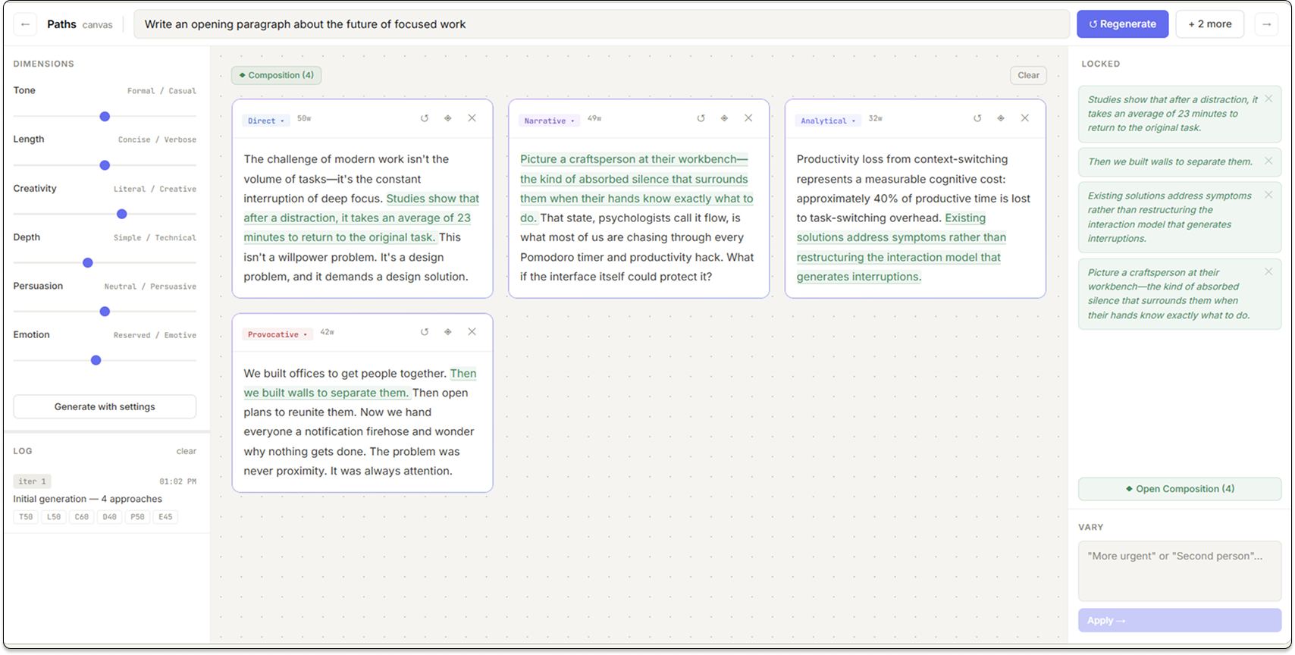Click highlighted 'Existing solutions' text in Analytical card
This screenshot has width=1295, height=655.
point(901,247)
